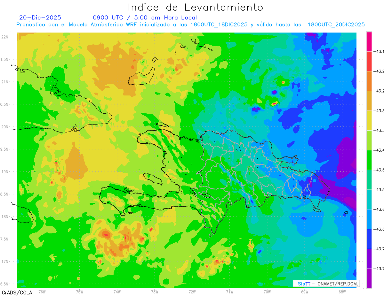The width and height of the screenshot is (384, 296).
Task: Click the '76W' longitude label
Action: coord(42,291)
